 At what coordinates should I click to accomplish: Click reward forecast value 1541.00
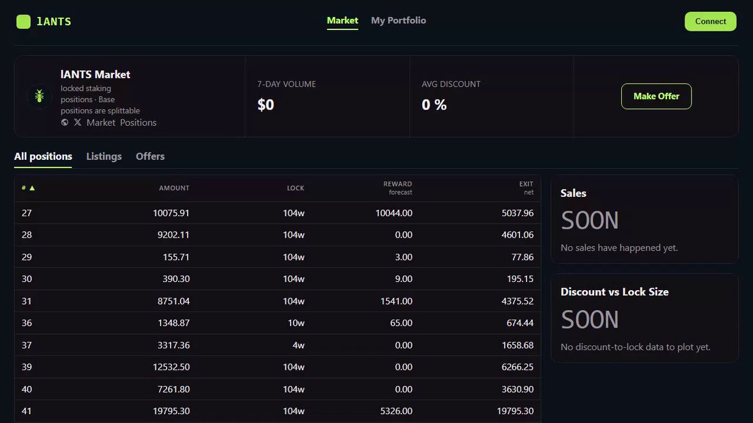[x=397, y=301]
